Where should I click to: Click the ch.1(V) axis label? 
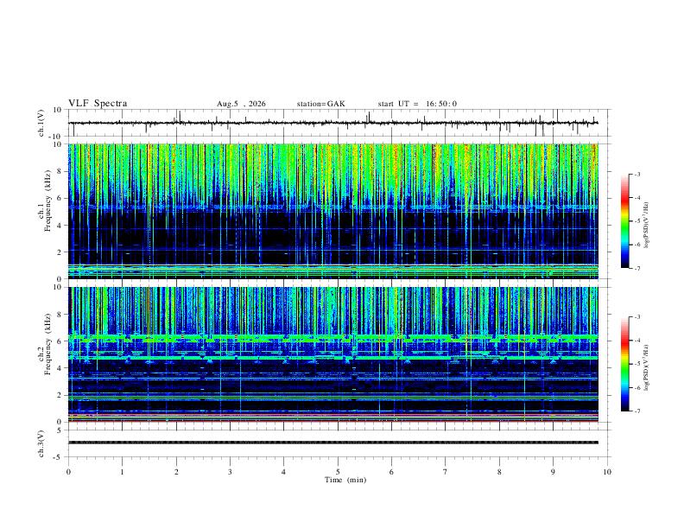(41, 123)
